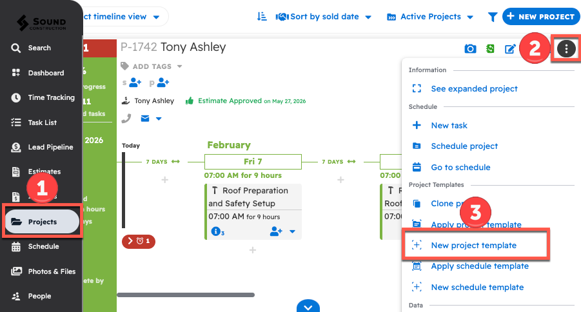Screen dimensions: 581x312
Task: Assign a person to Roof Preparation task
Action: (x=277, y=231)
